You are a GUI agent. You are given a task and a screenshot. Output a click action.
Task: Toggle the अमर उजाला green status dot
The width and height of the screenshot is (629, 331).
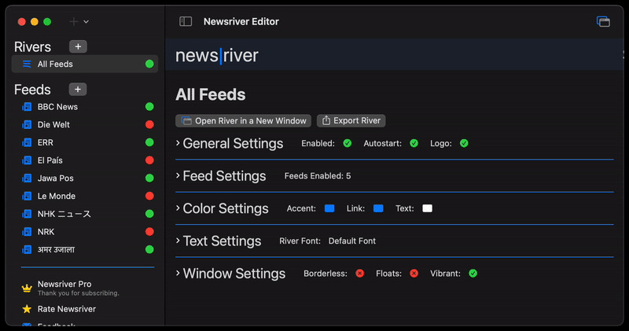(149, 249)
